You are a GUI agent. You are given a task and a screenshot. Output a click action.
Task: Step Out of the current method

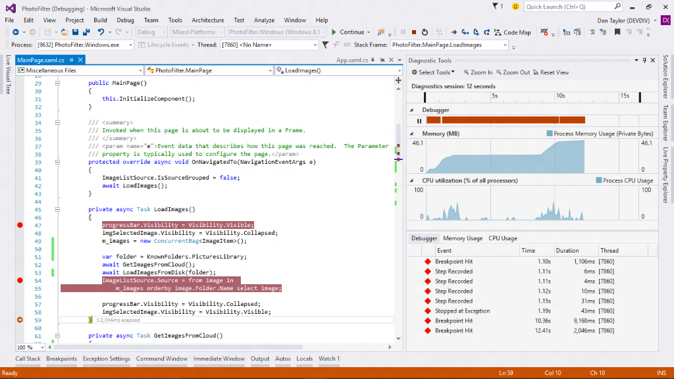click(x=486, y=32)
